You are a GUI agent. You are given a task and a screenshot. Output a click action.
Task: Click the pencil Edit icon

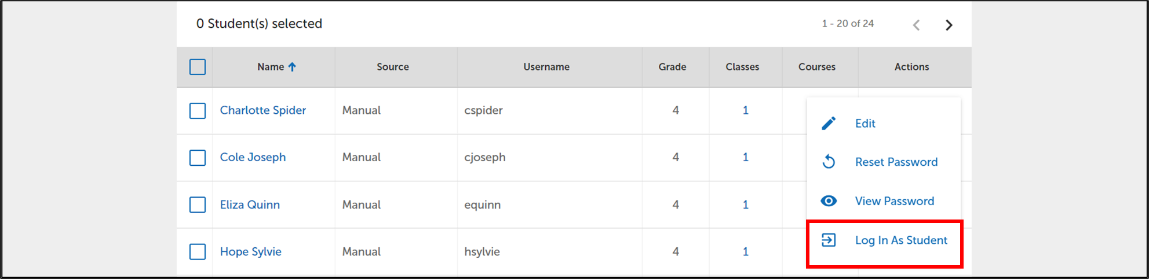pyautogui.click(x=829, y=123)
